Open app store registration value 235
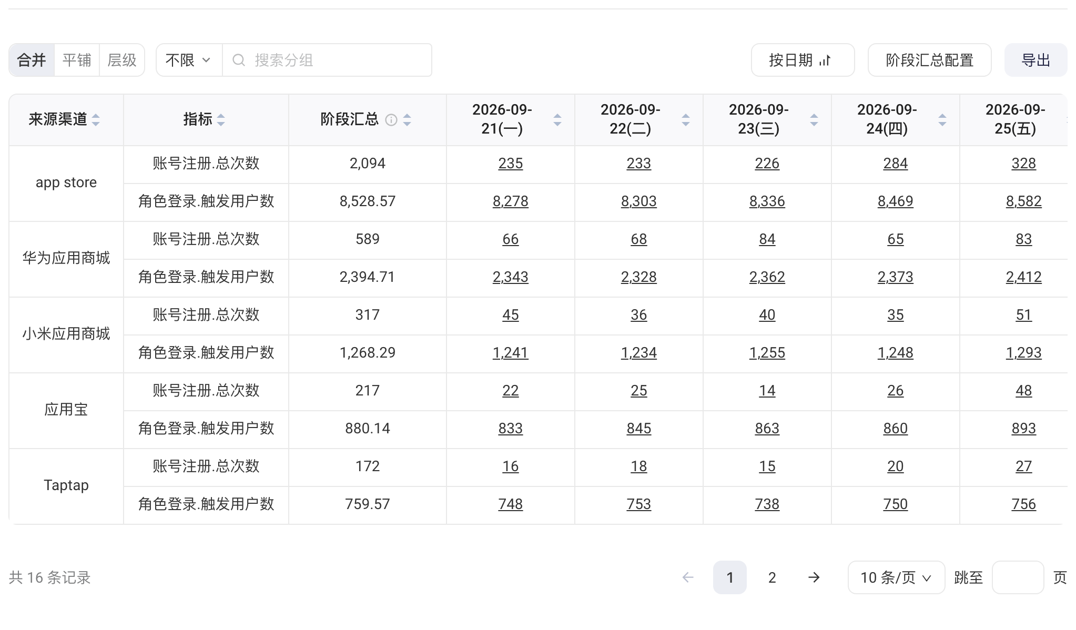Screen dimensions: 1076x630 (x=510, y=164)
